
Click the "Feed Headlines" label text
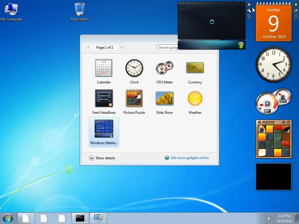pyautogui.click(x=104, y=112)
